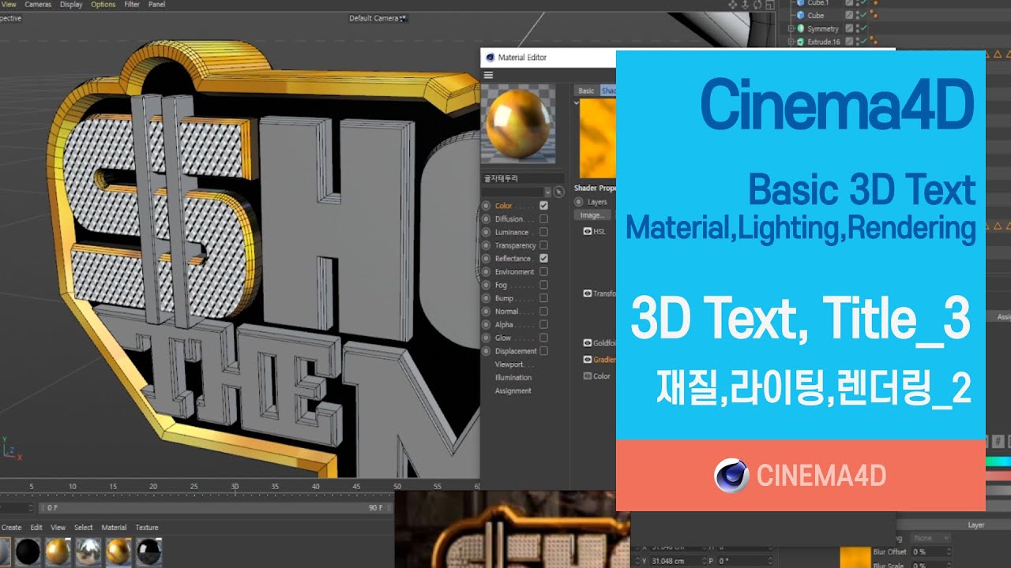Open the Filter viewport menu
Screen dimensions: 1011x568
tap(132, 4)
